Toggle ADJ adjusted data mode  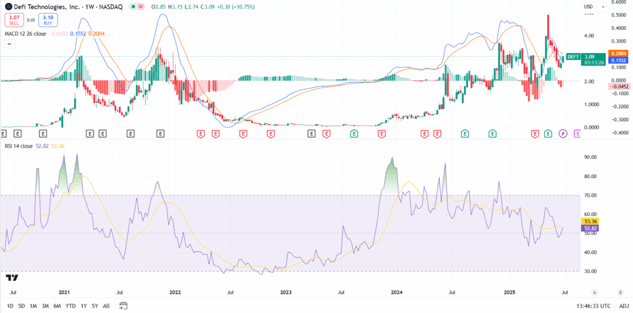tap(624, 306)
